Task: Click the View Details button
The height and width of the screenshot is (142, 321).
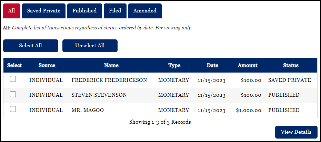Action: pyautogui.click(x=296, y=132)
